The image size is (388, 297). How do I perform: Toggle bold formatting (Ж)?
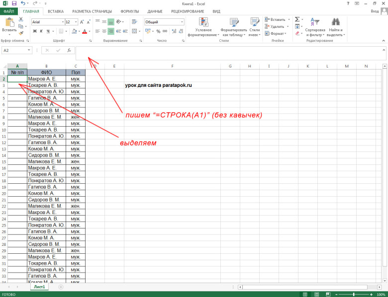click(x=35, y=31)
